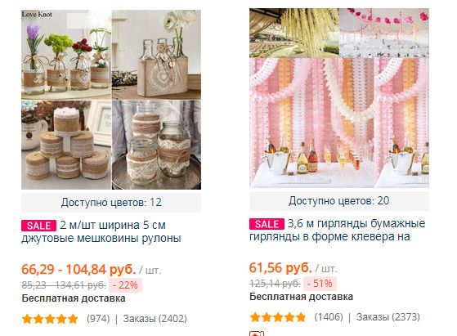Viewport: 457px width, 336px height.
Task: Click the 61,56 руб. price
Action: pyautogui.click(x=280, y=267)
